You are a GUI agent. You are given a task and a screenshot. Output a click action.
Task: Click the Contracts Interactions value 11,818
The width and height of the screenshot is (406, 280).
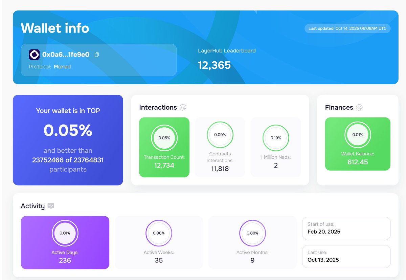point(220,169)
